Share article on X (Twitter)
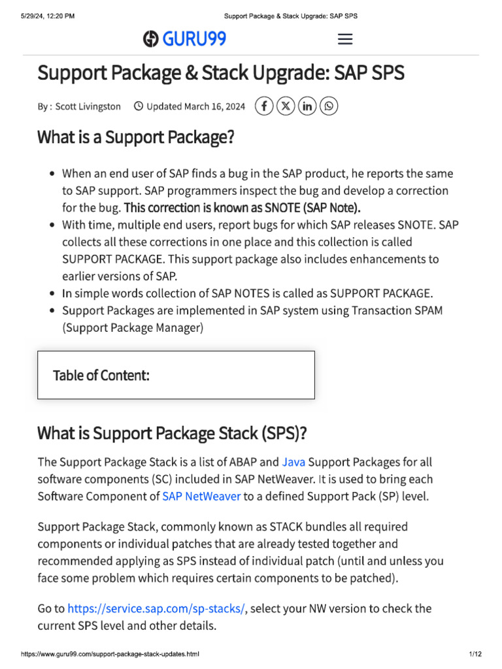Screen dimensions: 502x669 (x=286, y=106)
